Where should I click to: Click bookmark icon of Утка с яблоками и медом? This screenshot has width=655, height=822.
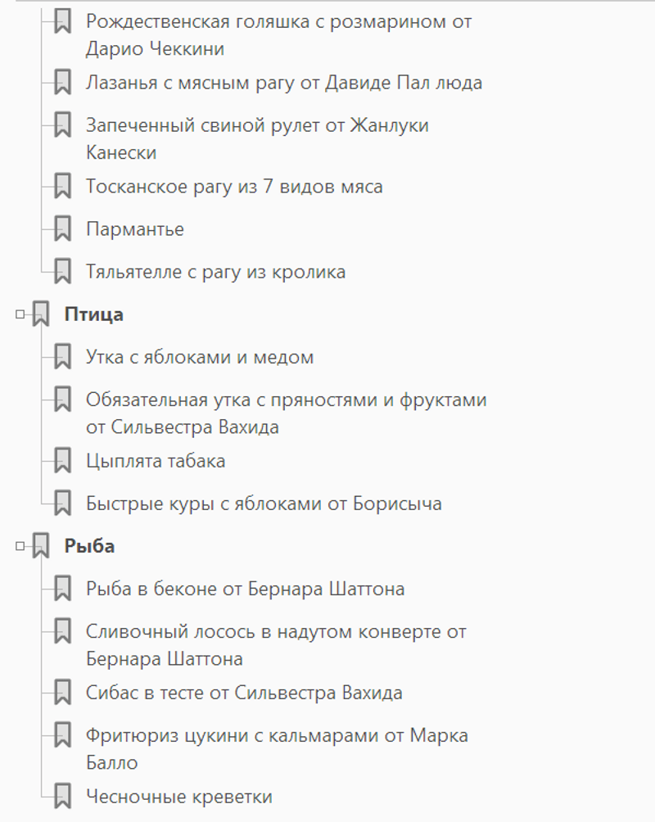pos(62,357)
